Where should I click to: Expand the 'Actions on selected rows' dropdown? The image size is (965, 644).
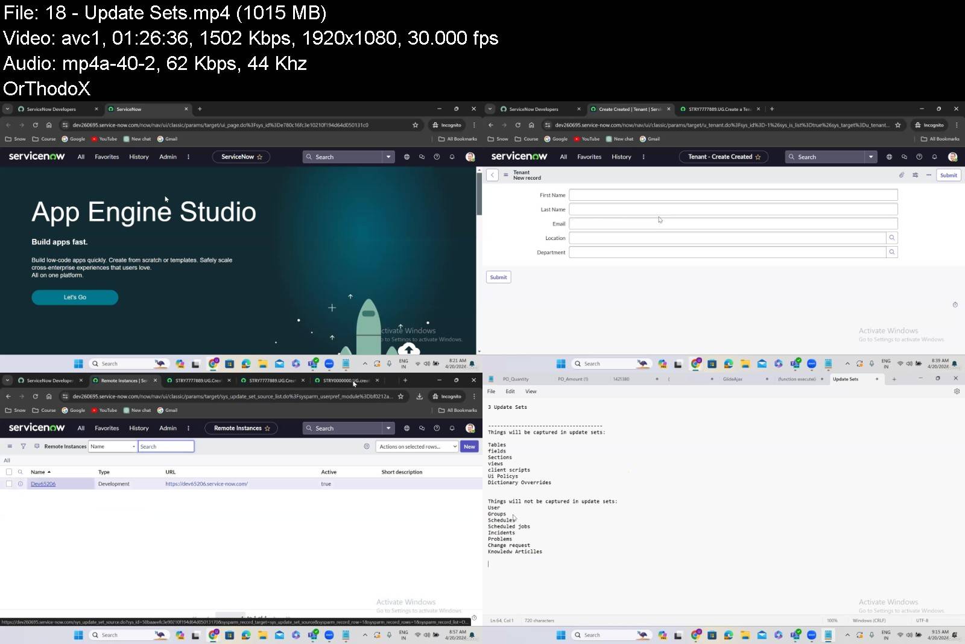(x=417, y=446)
